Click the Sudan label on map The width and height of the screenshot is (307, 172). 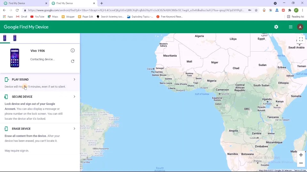click(x=262, y=65)
